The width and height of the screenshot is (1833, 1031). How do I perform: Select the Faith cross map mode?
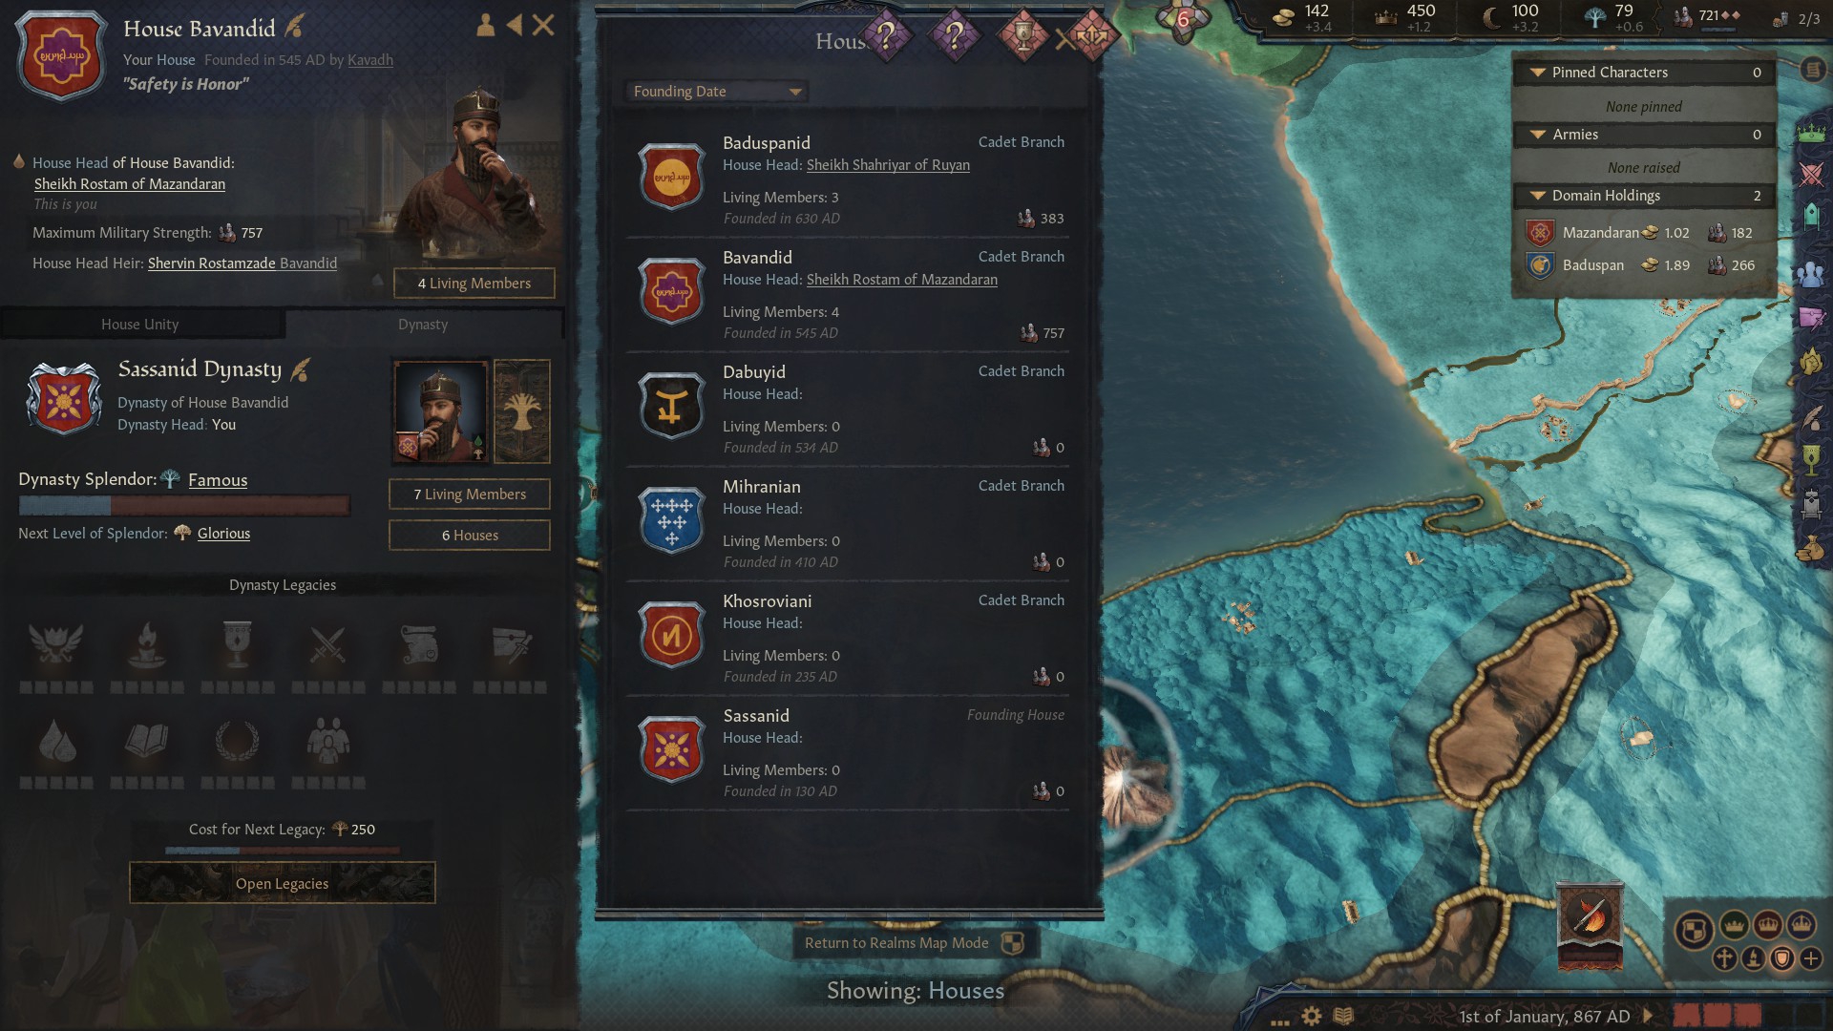(x=1724, y=958)
